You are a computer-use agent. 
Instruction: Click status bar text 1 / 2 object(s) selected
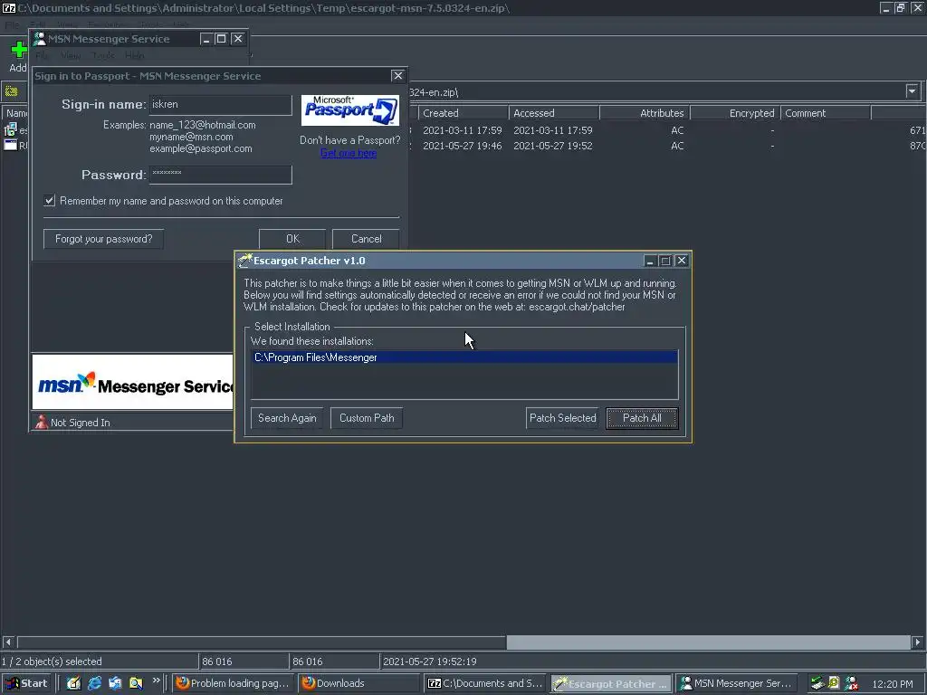coord(52,662)
